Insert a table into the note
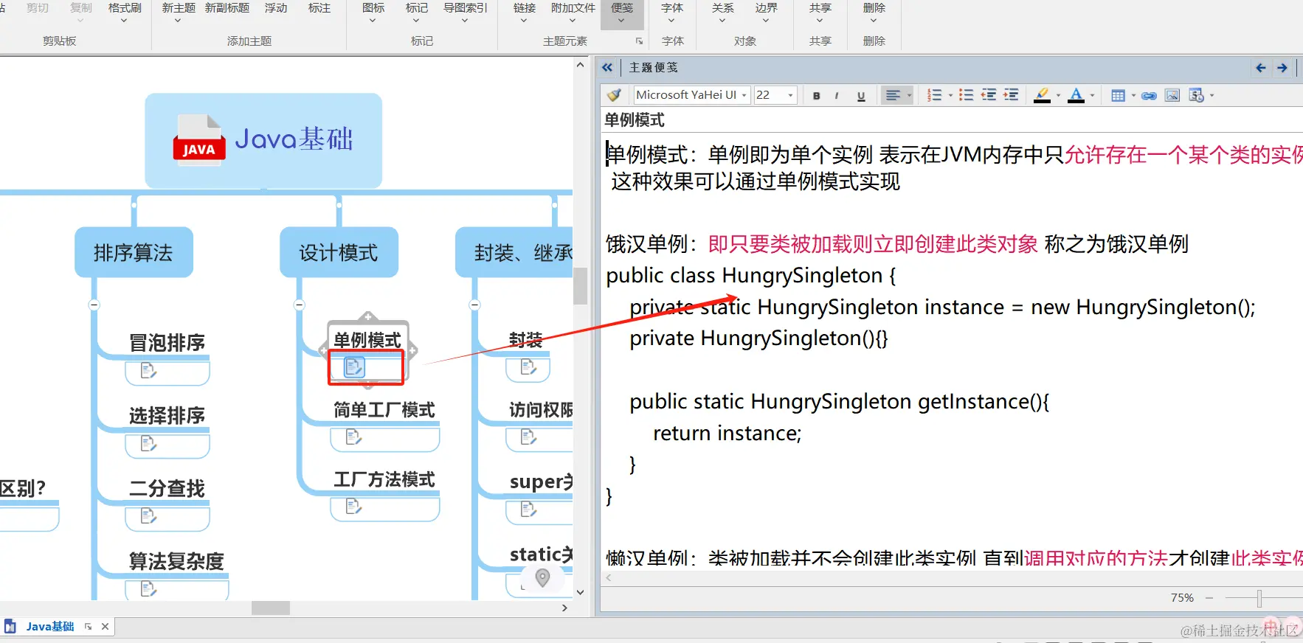 (1119, 95)
